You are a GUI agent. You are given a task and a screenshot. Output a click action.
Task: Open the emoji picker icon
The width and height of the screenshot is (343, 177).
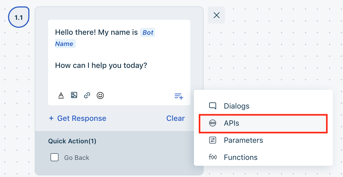pos(100,95)
